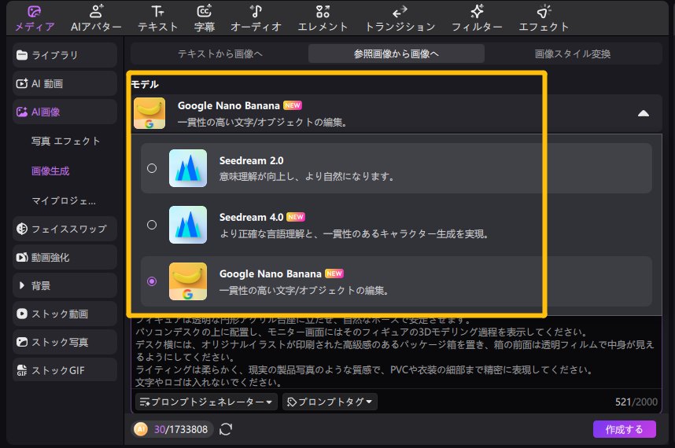675x448 pixels.
Task: Collapse the モデル dropdown arrow
Action: pyautogui.click(x=644, y=113)
